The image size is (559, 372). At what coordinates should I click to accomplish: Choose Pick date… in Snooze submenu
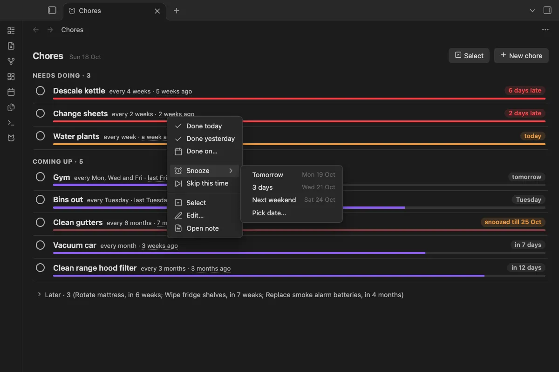point(292,213)
